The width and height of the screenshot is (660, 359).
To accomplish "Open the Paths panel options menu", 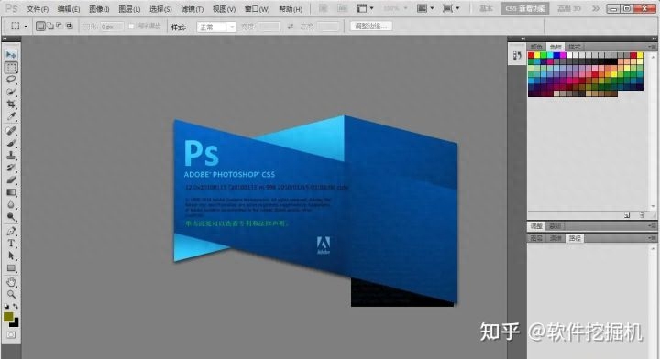I will point(653,238).
